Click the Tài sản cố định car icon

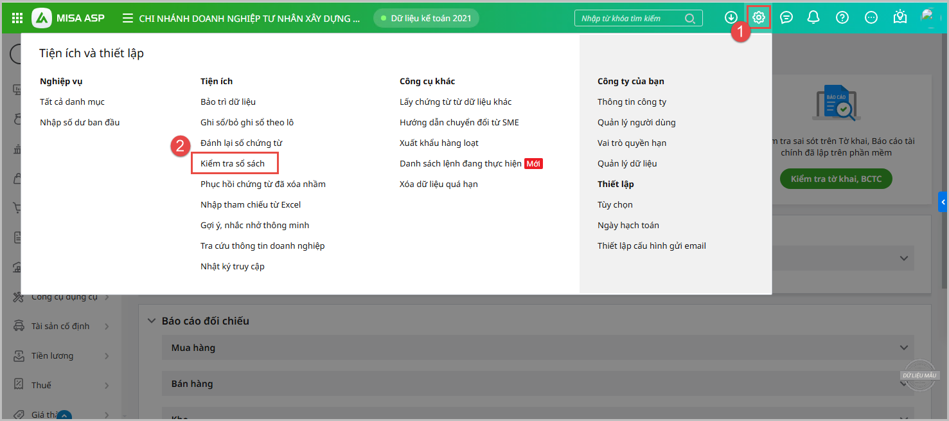click(x=18, y=326)
